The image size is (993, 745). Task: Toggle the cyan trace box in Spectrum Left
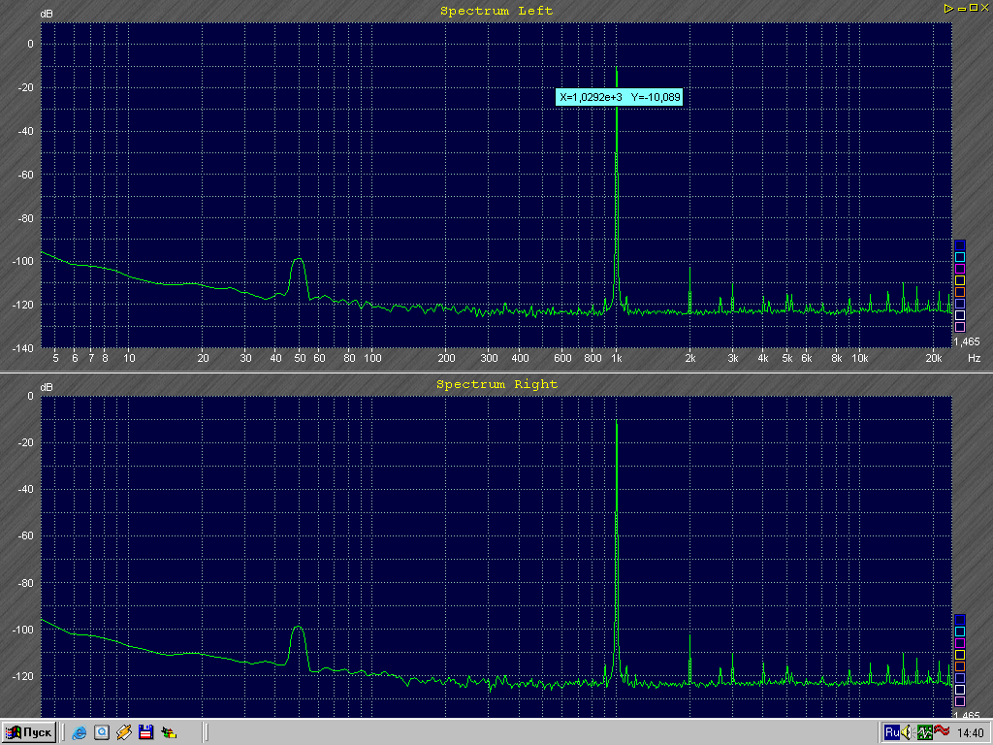click(x=960, y=256)
